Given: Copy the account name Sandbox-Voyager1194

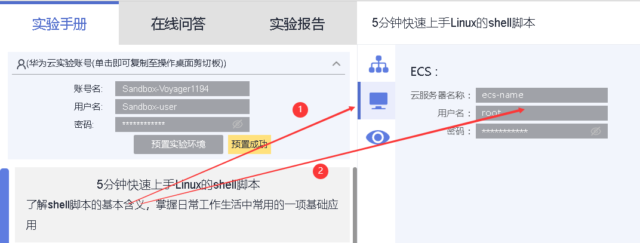Looking at the screenshot, I should tap(182, 88).
